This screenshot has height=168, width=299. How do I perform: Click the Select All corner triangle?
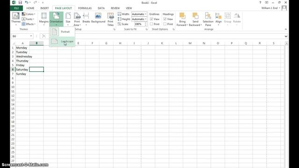click(14, 43)
